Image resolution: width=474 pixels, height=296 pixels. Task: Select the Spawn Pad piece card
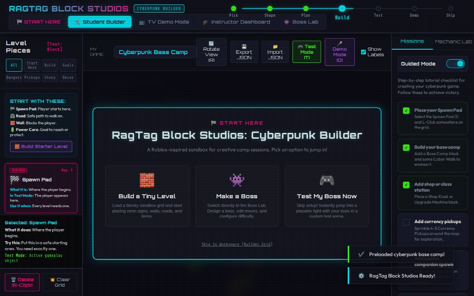tap(41, 188)
